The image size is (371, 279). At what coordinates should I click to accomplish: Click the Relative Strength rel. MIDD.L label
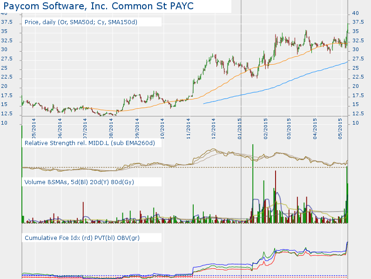90,143
